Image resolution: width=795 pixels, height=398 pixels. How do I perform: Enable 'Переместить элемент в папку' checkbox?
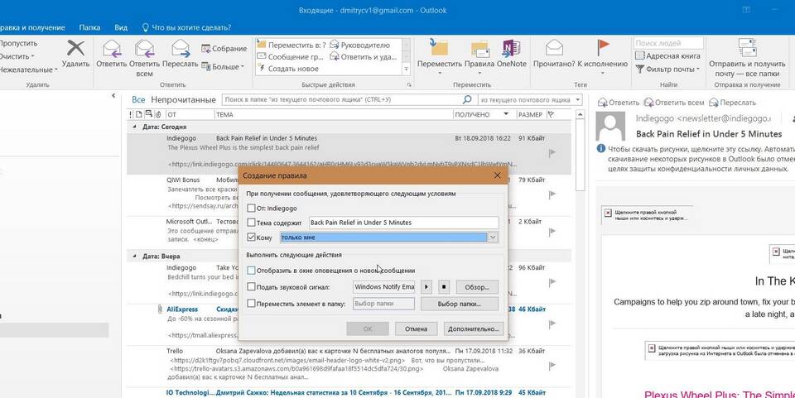click(x=252, y=304)
